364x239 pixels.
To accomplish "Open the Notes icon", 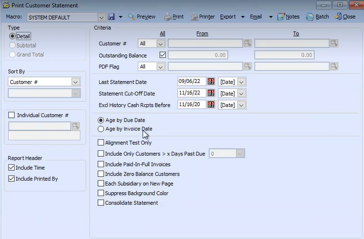I will point(281,16).
